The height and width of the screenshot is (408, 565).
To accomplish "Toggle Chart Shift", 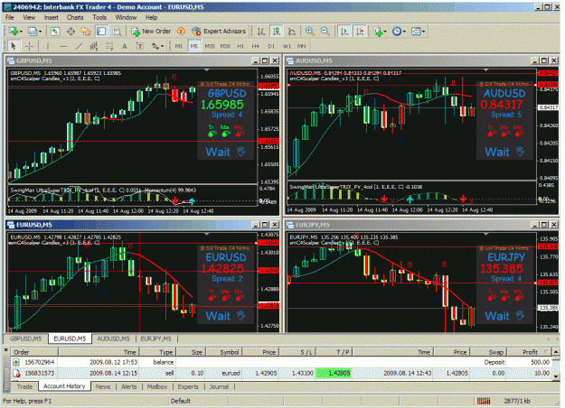I will [x=360, y=32].
